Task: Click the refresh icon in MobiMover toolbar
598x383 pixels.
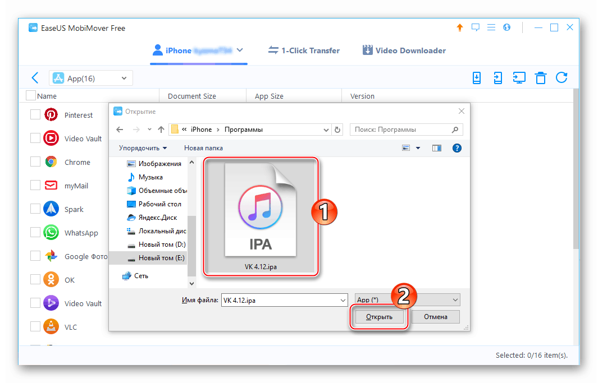Action: pos(562,78)
